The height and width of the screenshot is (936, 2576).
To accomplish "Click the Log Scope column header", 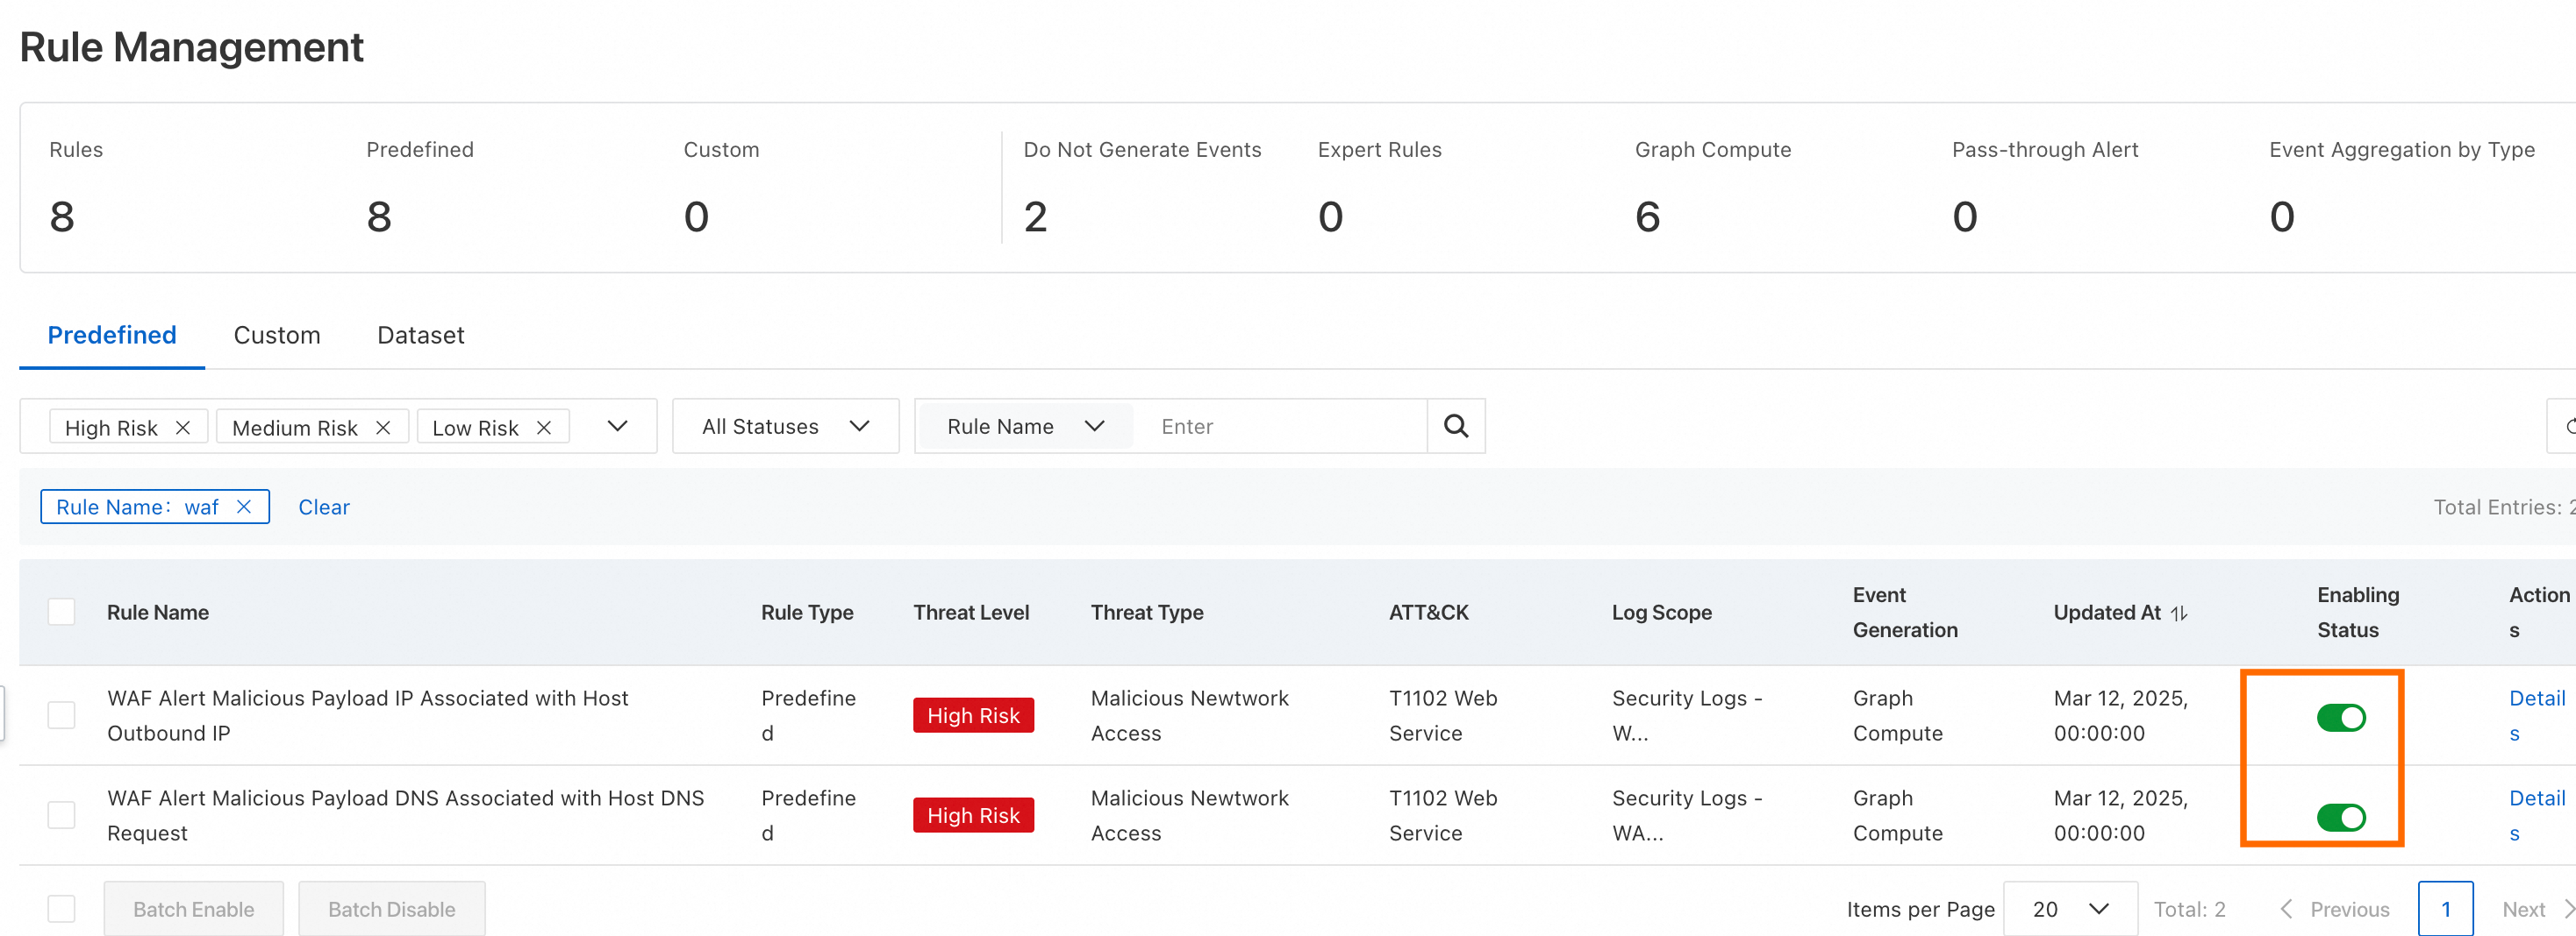I will (x=1662, y=613).
